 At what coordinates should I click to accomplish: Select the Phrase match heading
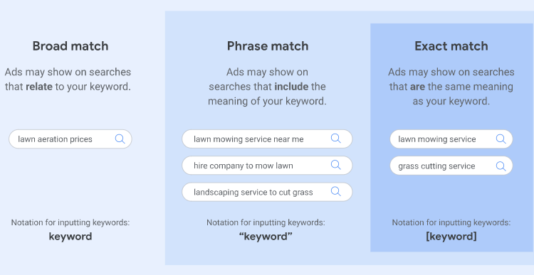coord(268,46)
